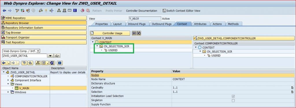Toggle the Initialization Lead Selection checkbox
Image resolution: width=296 pixels, height=108 pixels.
233,96
